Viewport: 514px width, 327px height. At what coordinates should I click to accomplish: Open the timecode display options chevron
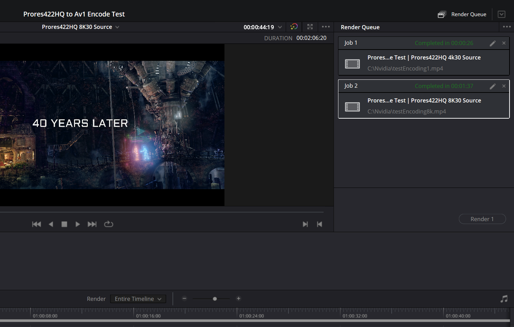click(x=280, y=27)
